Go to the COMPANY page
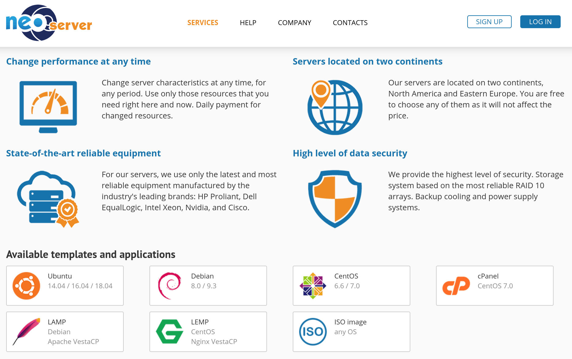 pos(295,23)
